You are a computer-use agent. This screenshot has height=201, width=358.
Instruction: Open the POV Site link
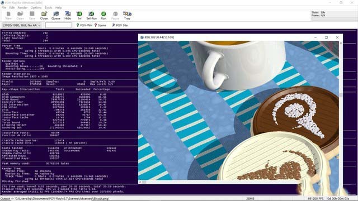click(120, 25)
